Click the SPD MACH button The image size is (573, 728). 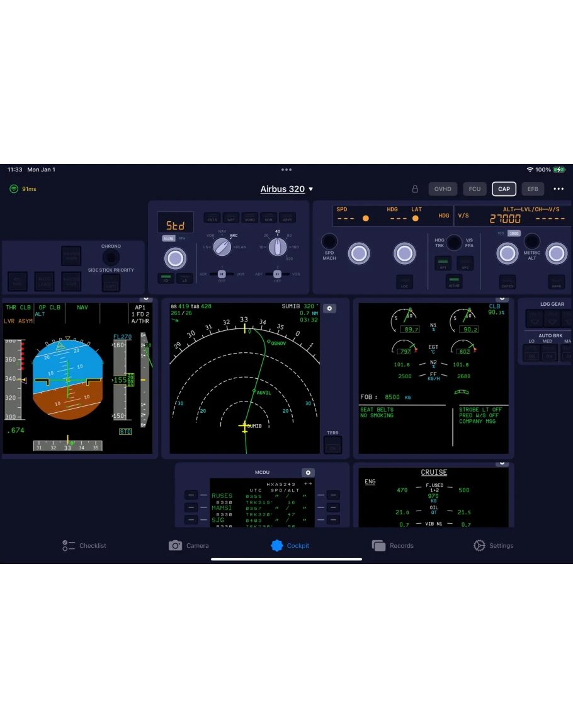pyautogui.click(x=329, y=241)
